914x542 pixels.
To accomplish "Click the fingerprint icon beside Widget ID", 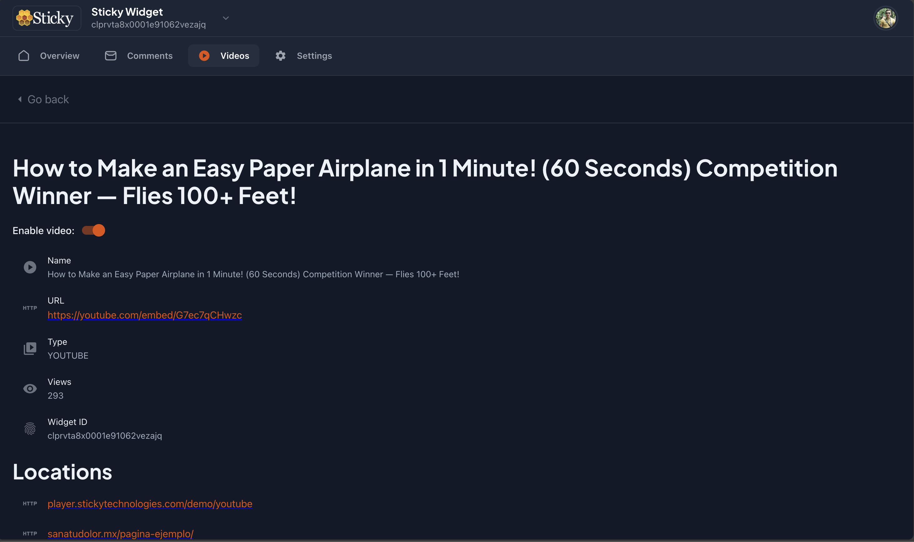I will tap(30, 429).
